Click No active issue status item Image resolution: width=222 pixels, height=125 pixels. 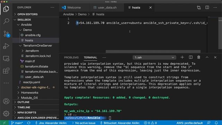(x=84, y=123)
